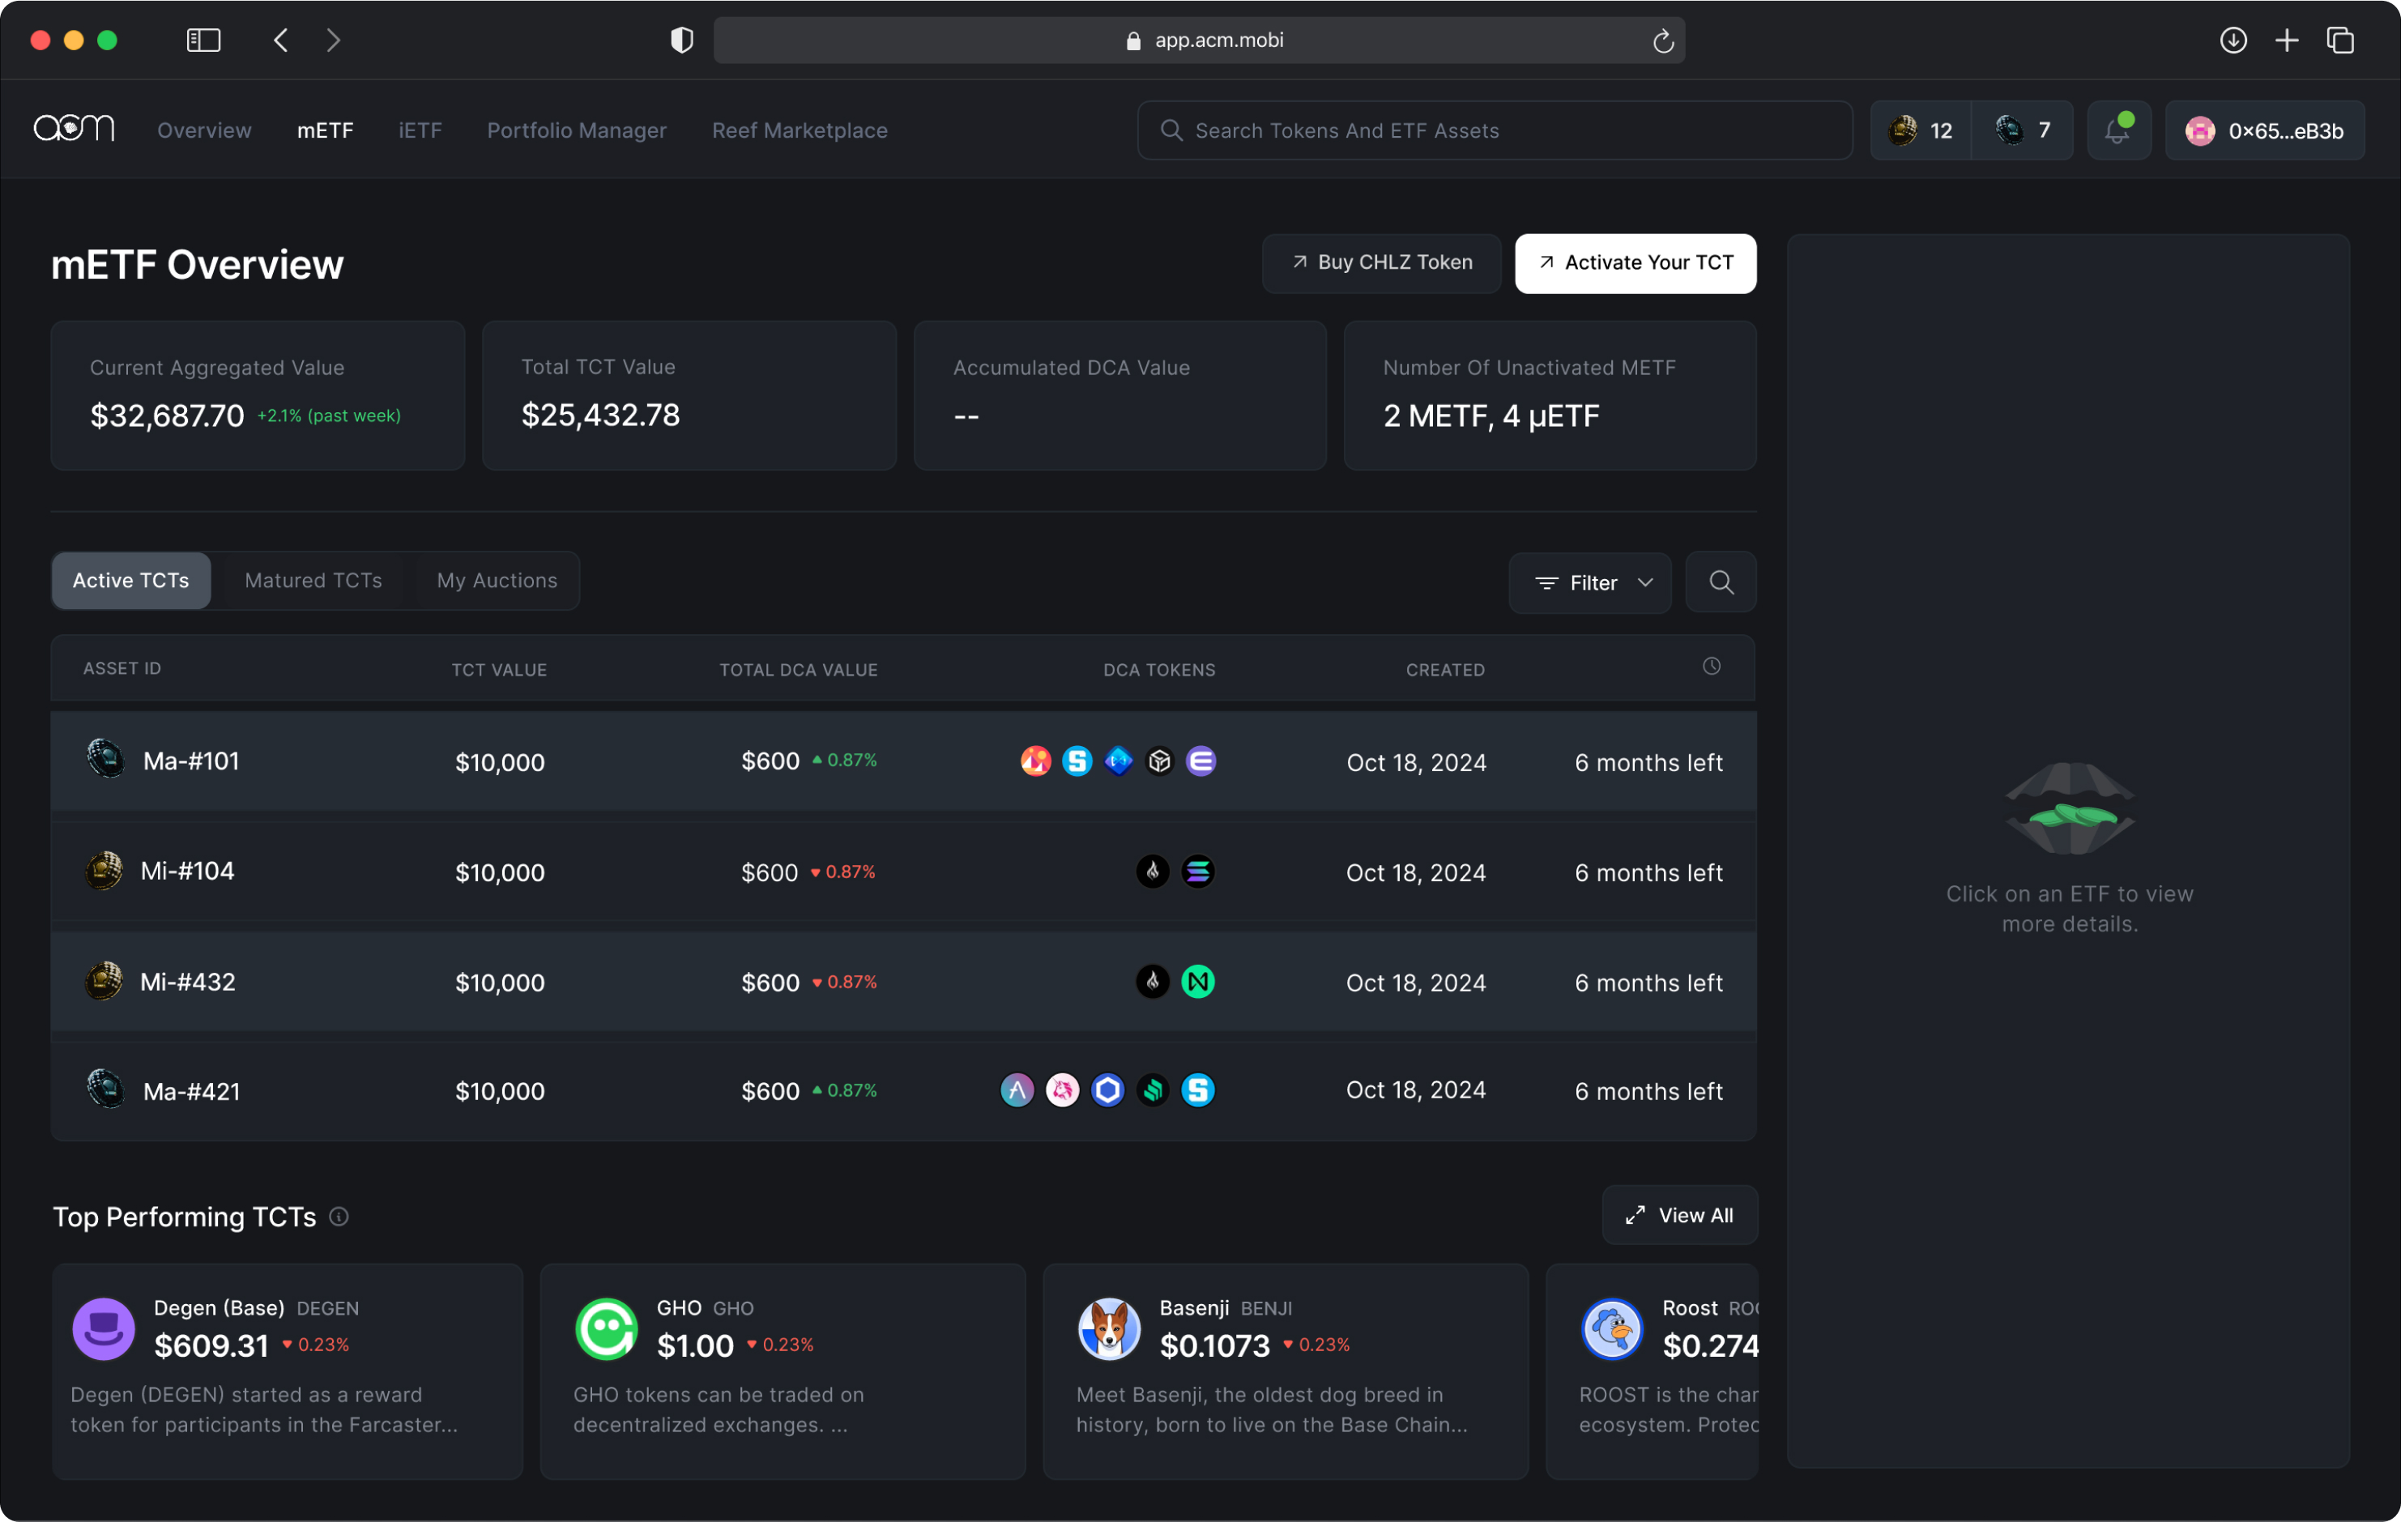Click View All for top TCTs
The width and height of the screenshot is (2401, 1522).
(1679, 1215)
